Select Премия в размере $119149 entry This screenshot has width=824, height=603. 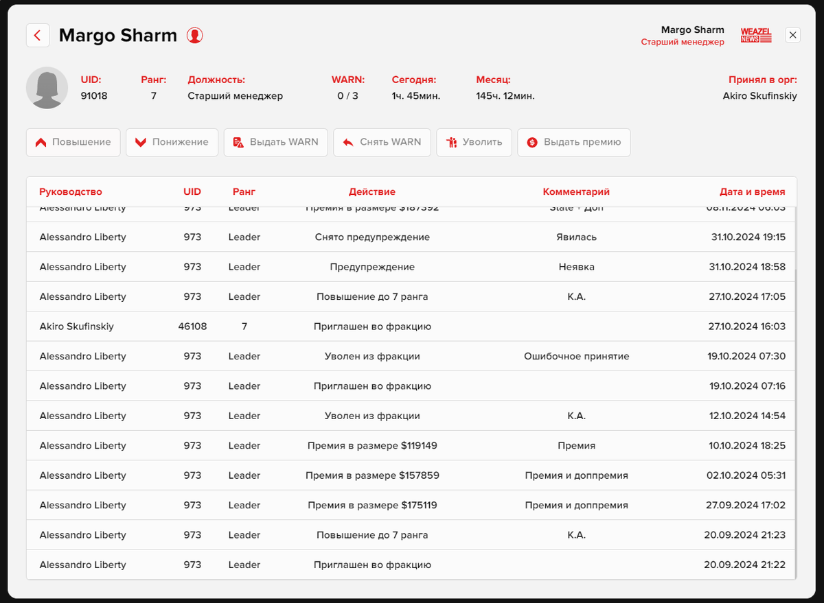(372, 446)
